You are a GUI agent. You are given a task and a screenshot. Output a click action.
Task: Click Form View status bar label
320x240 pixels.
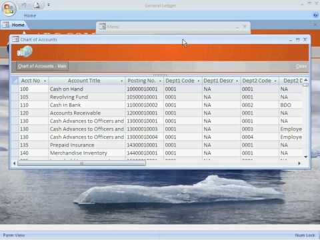pos(14,235)
